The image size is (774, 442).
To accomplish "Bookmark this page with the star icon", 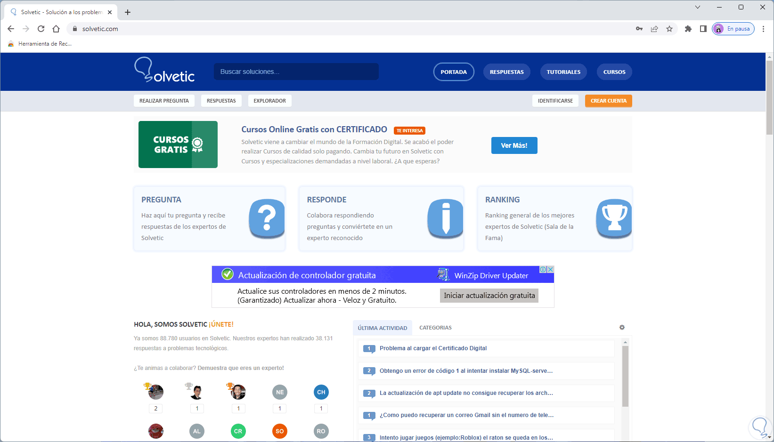I will point(669,29).
